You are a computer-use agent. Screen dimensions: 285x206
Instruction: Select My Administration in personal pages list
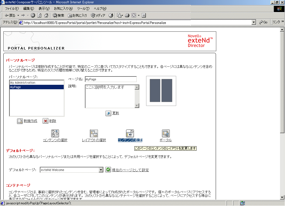click(x=37, y=83)
